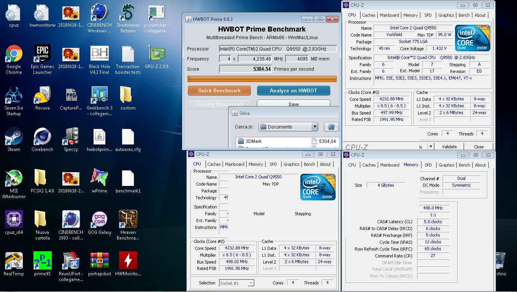The height and width of the screenshot is (292, 517).
Task: Click the CPU-Z Close button
Action: [479, 147]
